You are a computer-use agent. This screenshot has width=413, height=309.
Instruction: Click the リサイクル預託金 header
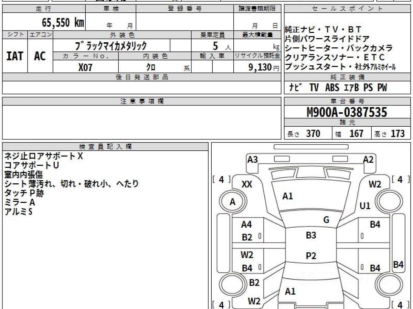point(257,56)
